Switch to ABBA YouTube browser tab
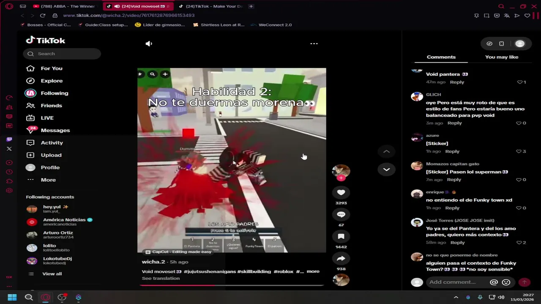541x304 pixels. 65,6
